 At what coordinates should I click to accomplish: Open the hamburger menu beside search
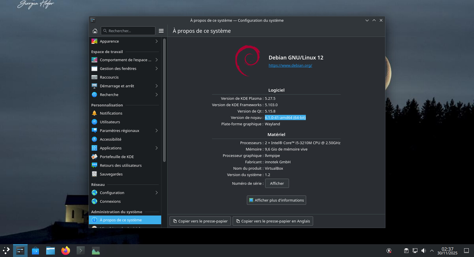pos(161,31)
